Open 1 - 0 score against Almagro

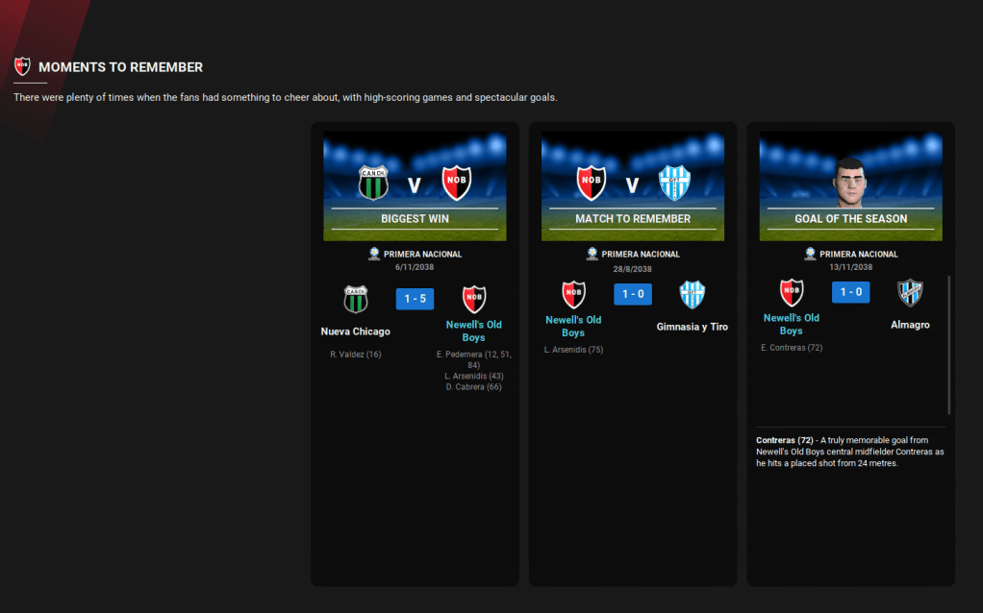coord(850,292)
